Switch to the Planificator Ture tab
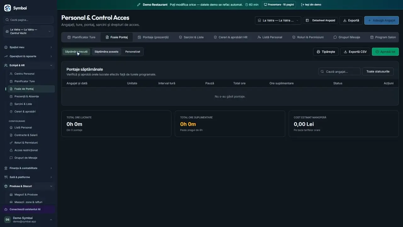Image resolution: width=403 pixels, height=227 pixels. (81, 37)
